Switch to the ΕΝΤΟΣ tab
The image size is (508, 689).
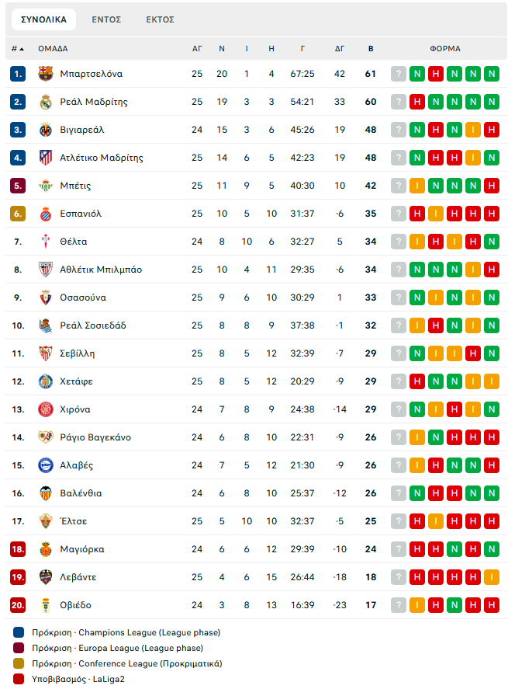pos(105,19)
